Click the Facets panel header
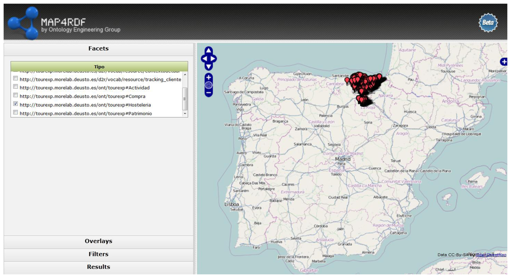This screenshot has width=511, height=278. coord(98,49)
